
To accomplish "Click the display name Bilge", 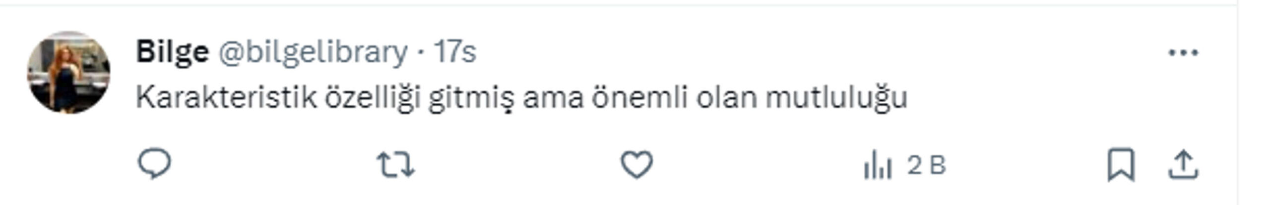I will (x=172, y=52).
